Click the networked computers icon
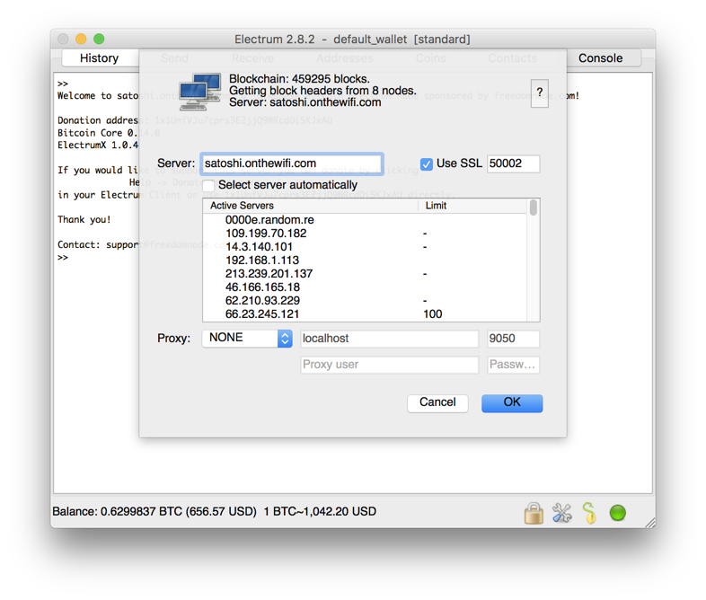The height and width of the screenshot is (600, 706). point(200,92)
